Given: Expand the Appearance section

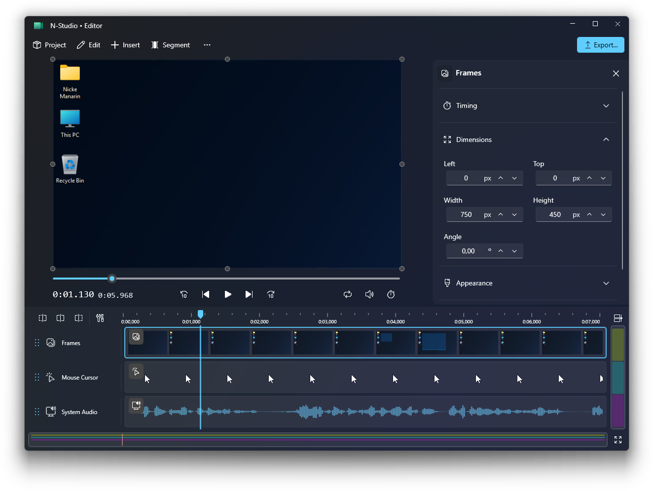Looking at the screenshot, I should point(528,283).
